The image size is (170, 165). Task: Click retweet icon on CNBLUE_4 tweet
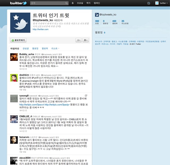[x=42, y=116]
